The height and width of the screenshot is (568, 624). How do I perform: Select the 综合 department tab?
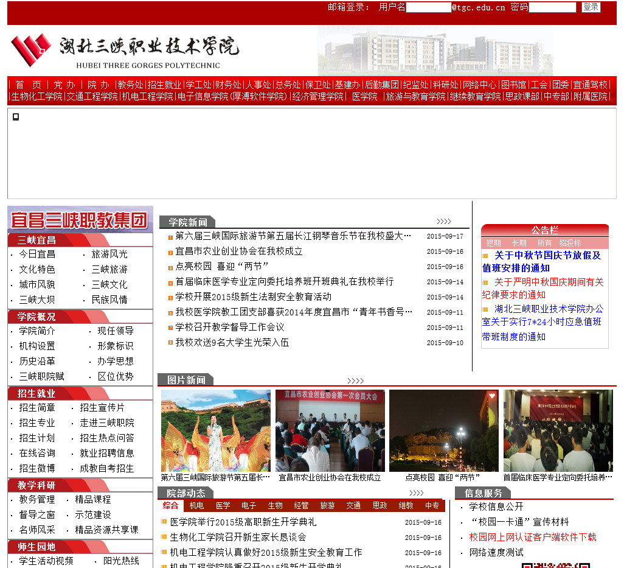point(170,505)
